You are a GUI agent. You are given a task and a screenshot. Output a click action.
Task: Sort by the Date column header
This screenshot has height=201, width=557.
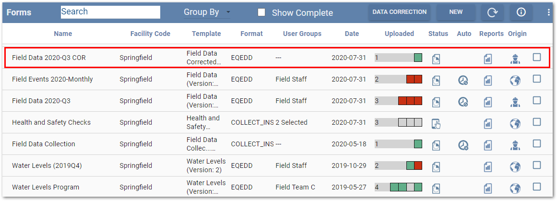tap(351, 34)
